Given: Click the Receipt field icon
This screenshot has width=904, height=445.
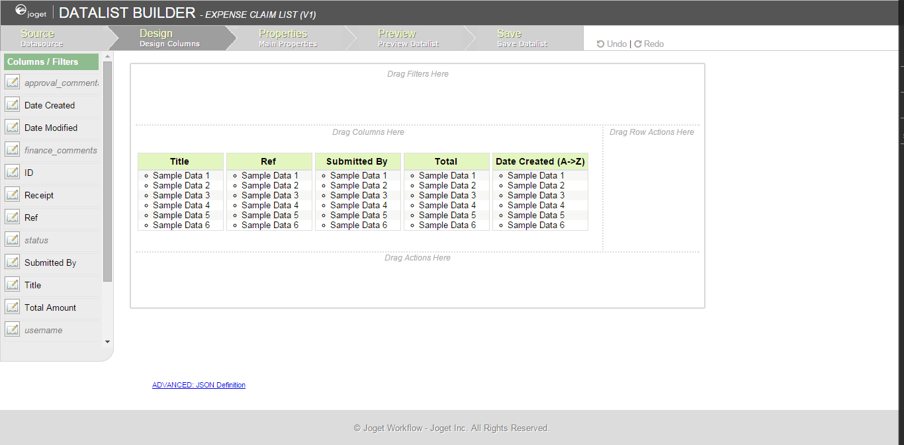Looking at the screenshot, I should click(12, 194).
